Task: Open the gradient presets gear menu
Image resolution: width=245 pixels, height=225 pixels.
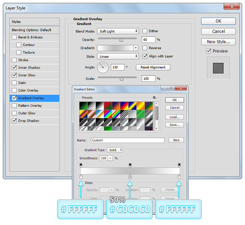Action: (x=154, y=98)
